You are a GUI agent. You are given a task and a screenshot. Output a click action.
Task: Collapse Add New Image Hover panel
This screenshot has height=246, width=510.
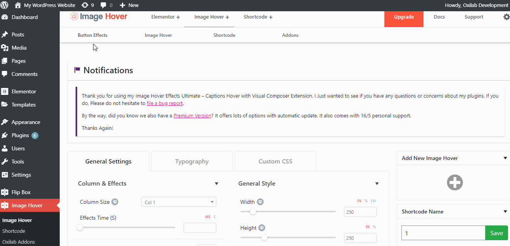(x=505, y=158)
